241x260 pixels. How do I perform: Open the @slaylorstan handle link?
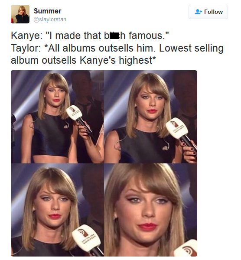click(x=50, y=19)
